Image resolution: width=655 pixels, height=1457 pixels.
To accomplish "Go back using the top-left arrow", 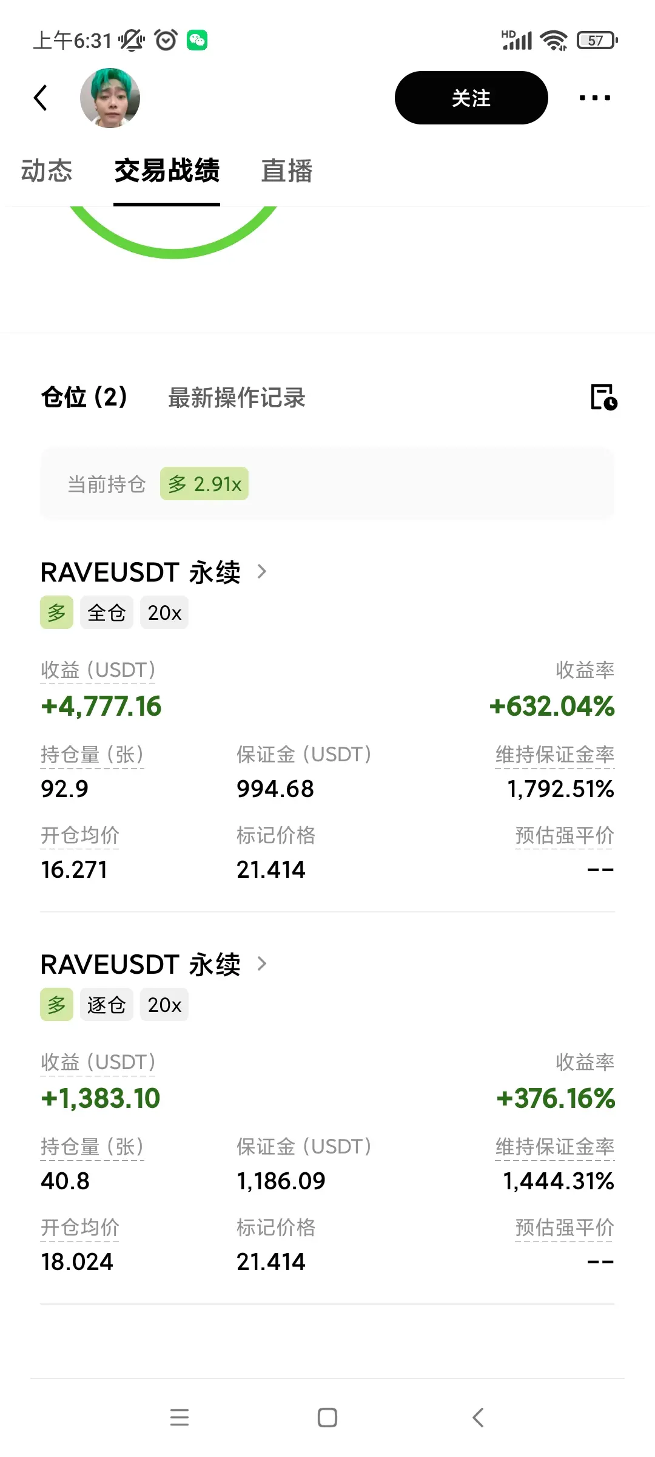I will tap(41, 98).
